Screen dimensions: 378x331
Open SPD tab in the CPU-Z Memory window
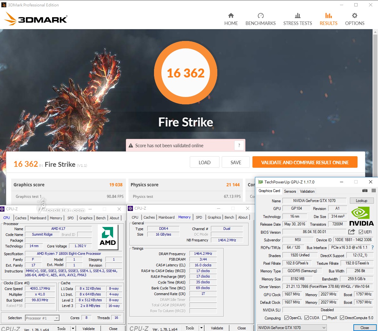[199, 217]
